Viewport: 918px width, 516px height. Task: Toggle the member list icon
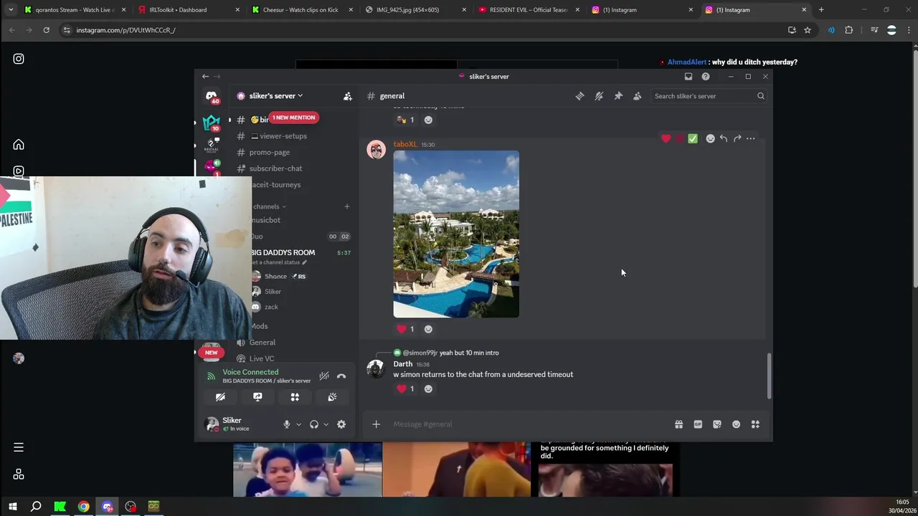click(637, 96)
